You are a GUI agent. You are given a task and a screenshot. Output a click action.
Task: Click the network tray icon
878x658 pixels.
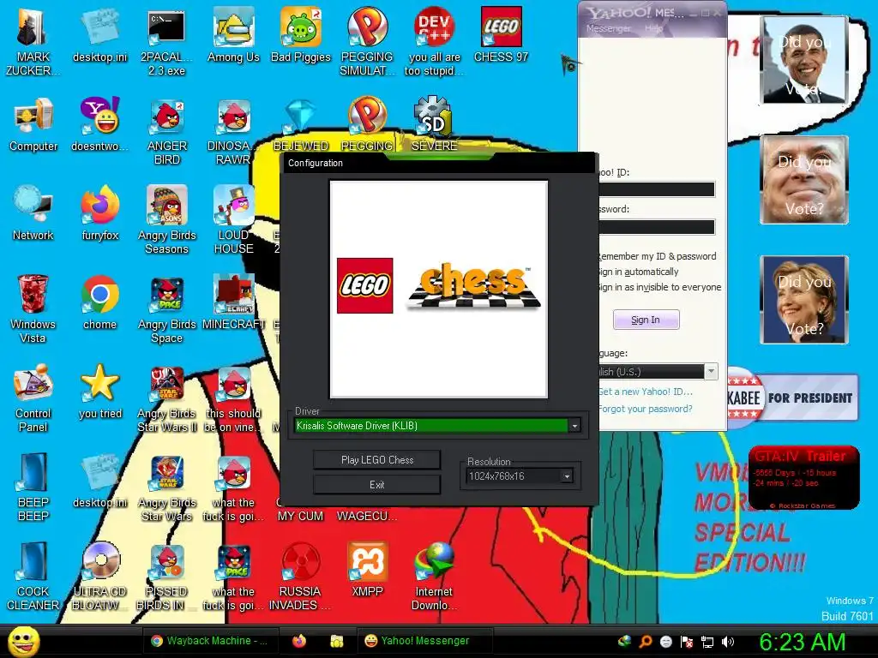pyautogui.click(x=707, y=642)
